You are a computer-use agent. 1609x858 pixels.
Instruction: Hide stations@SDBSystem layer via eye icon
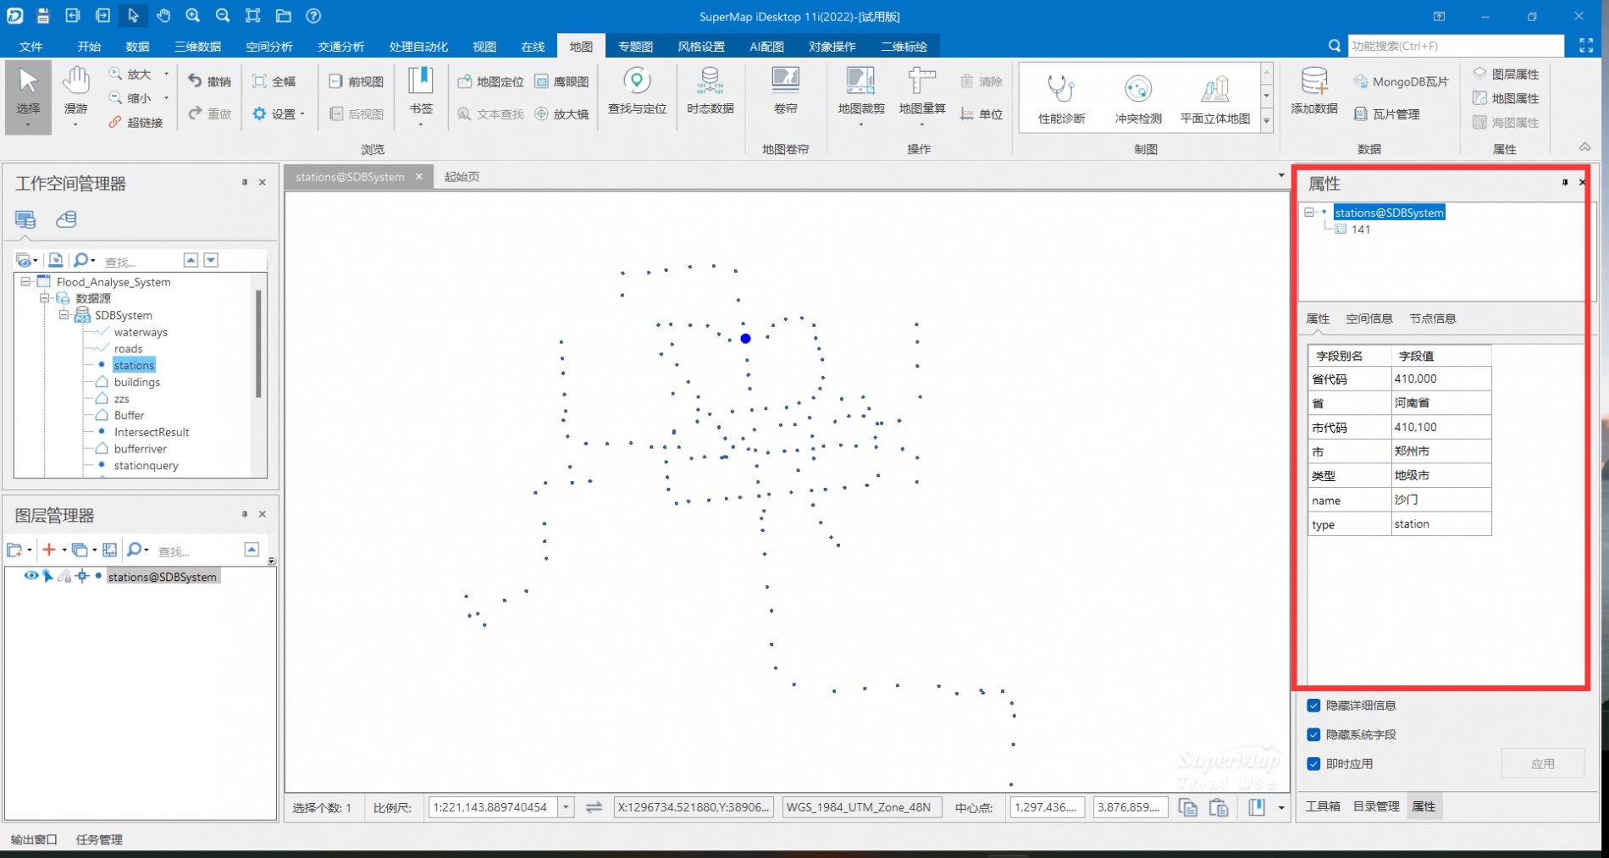(31, 576)
